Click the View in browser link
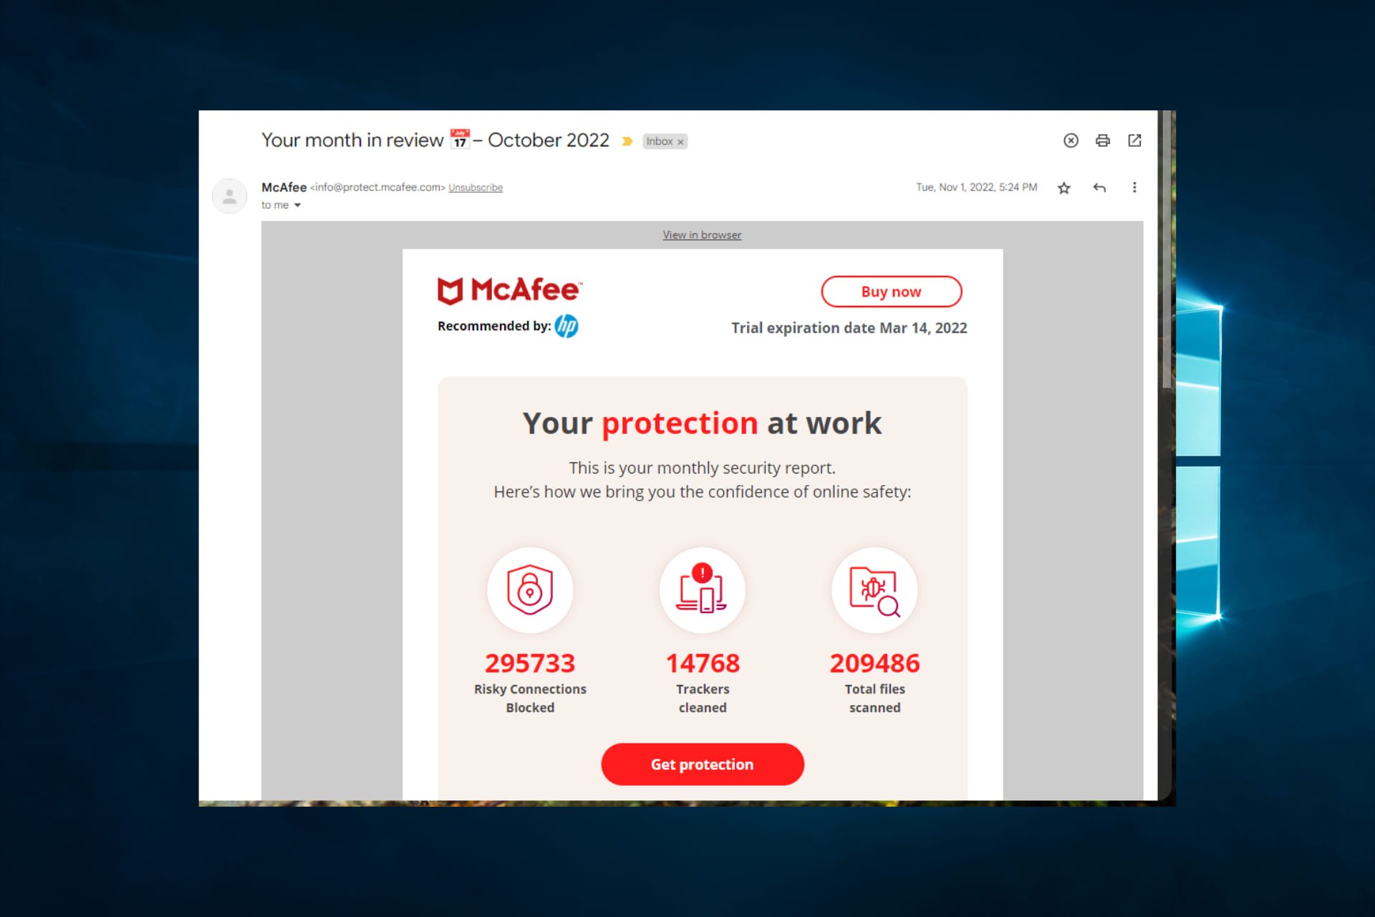 702,234
